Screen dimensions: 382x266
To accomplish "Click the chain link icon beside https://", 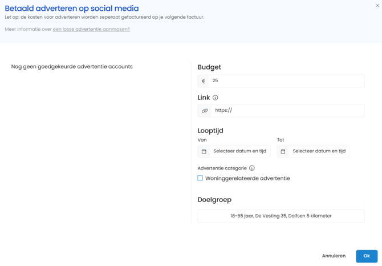I will pos(205,111).
